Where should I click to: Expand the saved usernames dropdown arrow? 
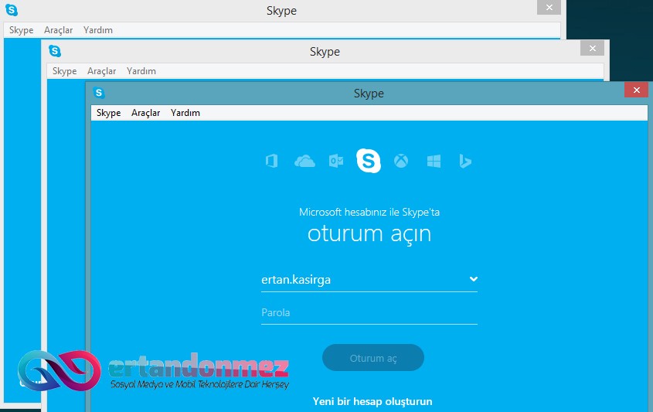click(474, 279)
